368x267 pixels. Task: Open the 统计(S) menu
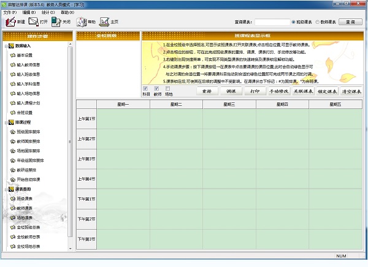point(48,12)
